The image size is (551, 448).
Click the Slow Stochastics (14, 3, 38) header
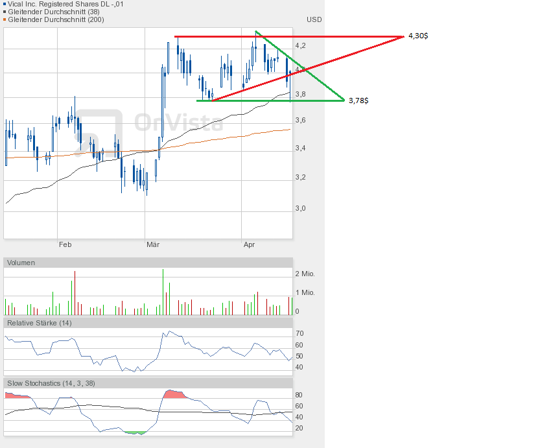pos(148,383)
